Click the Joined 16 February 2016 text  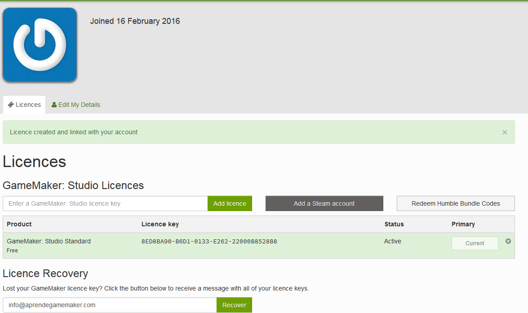(x=135, y=21)
